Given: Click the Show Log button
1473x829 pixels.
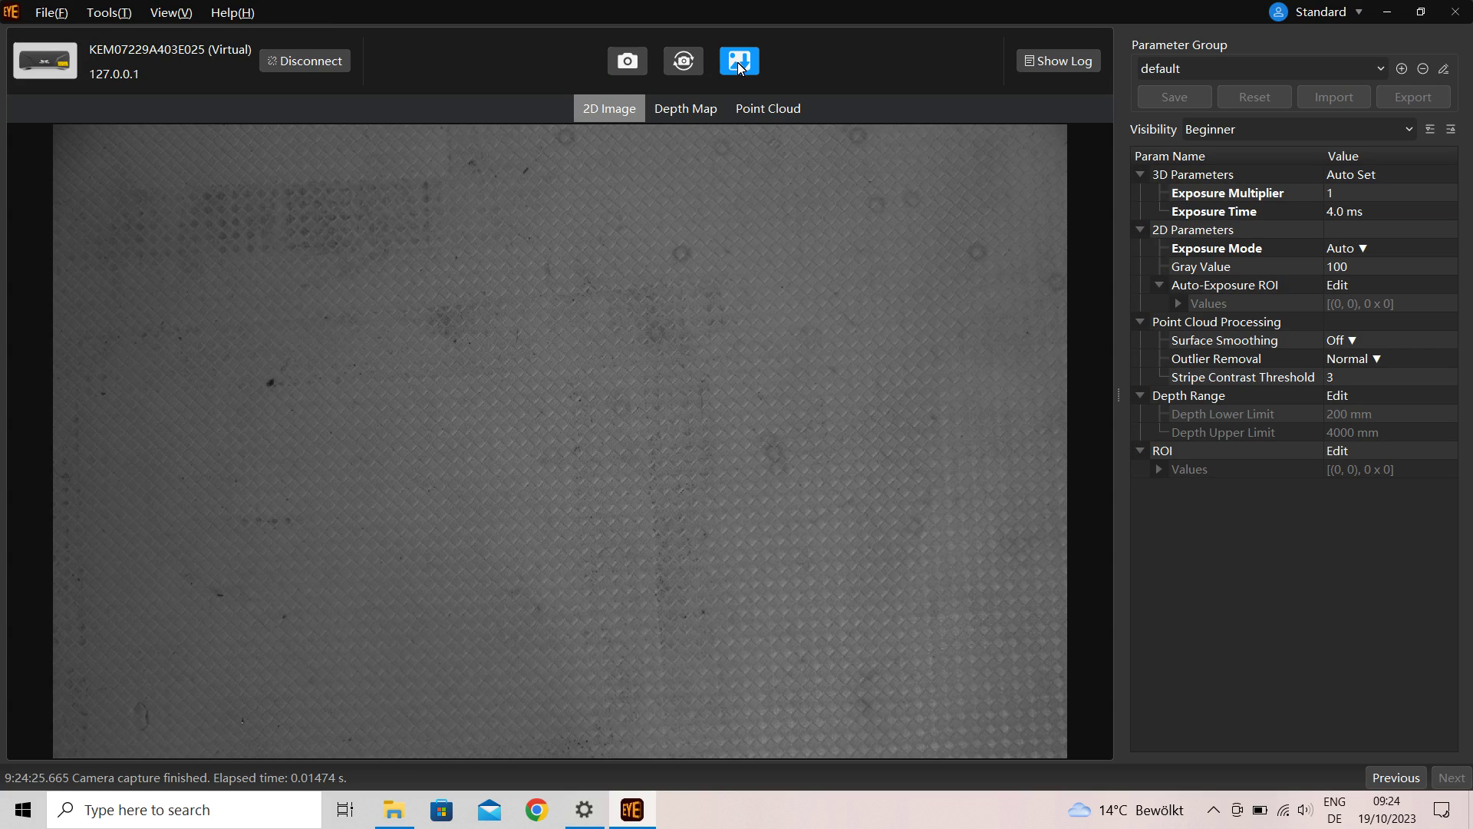Looking at the screenshot, I should pos(1058,61).
